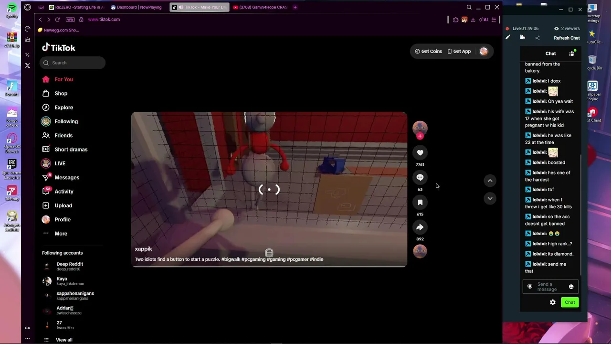Reload the TikTok page
This screenshot has width=611, height=344.
(x=57, y=20)
